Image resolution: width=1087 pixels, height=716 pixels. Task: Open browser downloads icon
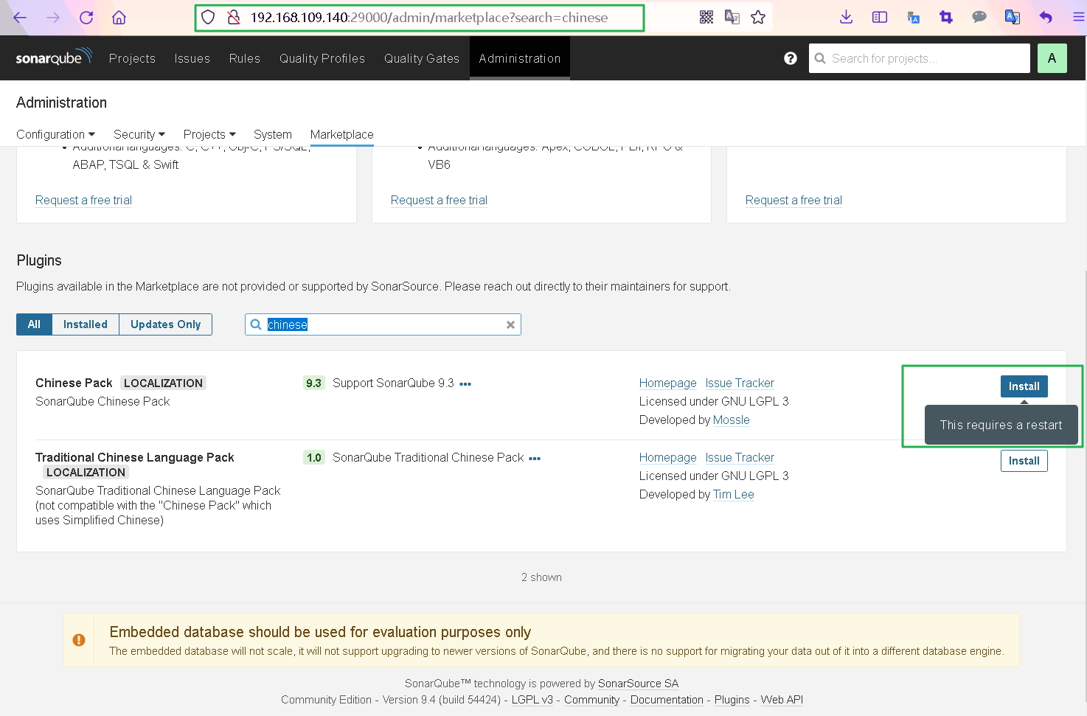[x=847, y=17]
